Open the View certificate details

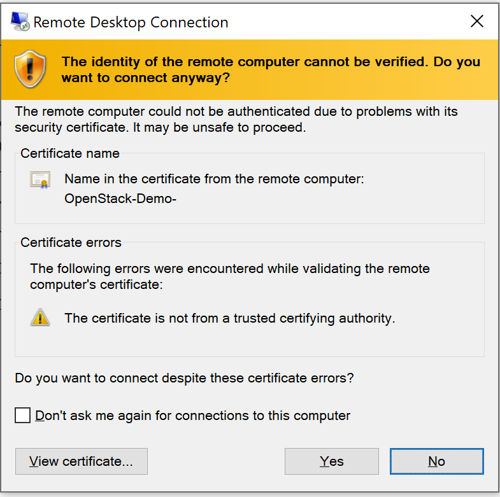(81, 461)
